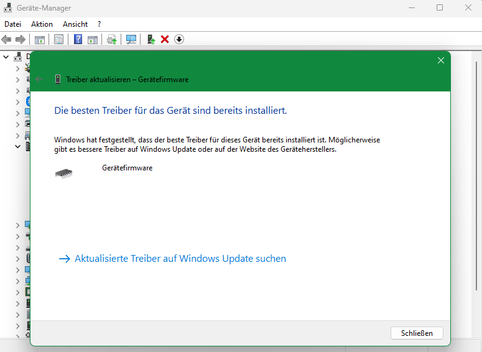Image resolution: width=482 pixels, height=352 pixels.
Task: Click 'Aktualisierte Treiber auf Windows Update suchen' link
Action: pyautogui.click(x=180, y=259)
